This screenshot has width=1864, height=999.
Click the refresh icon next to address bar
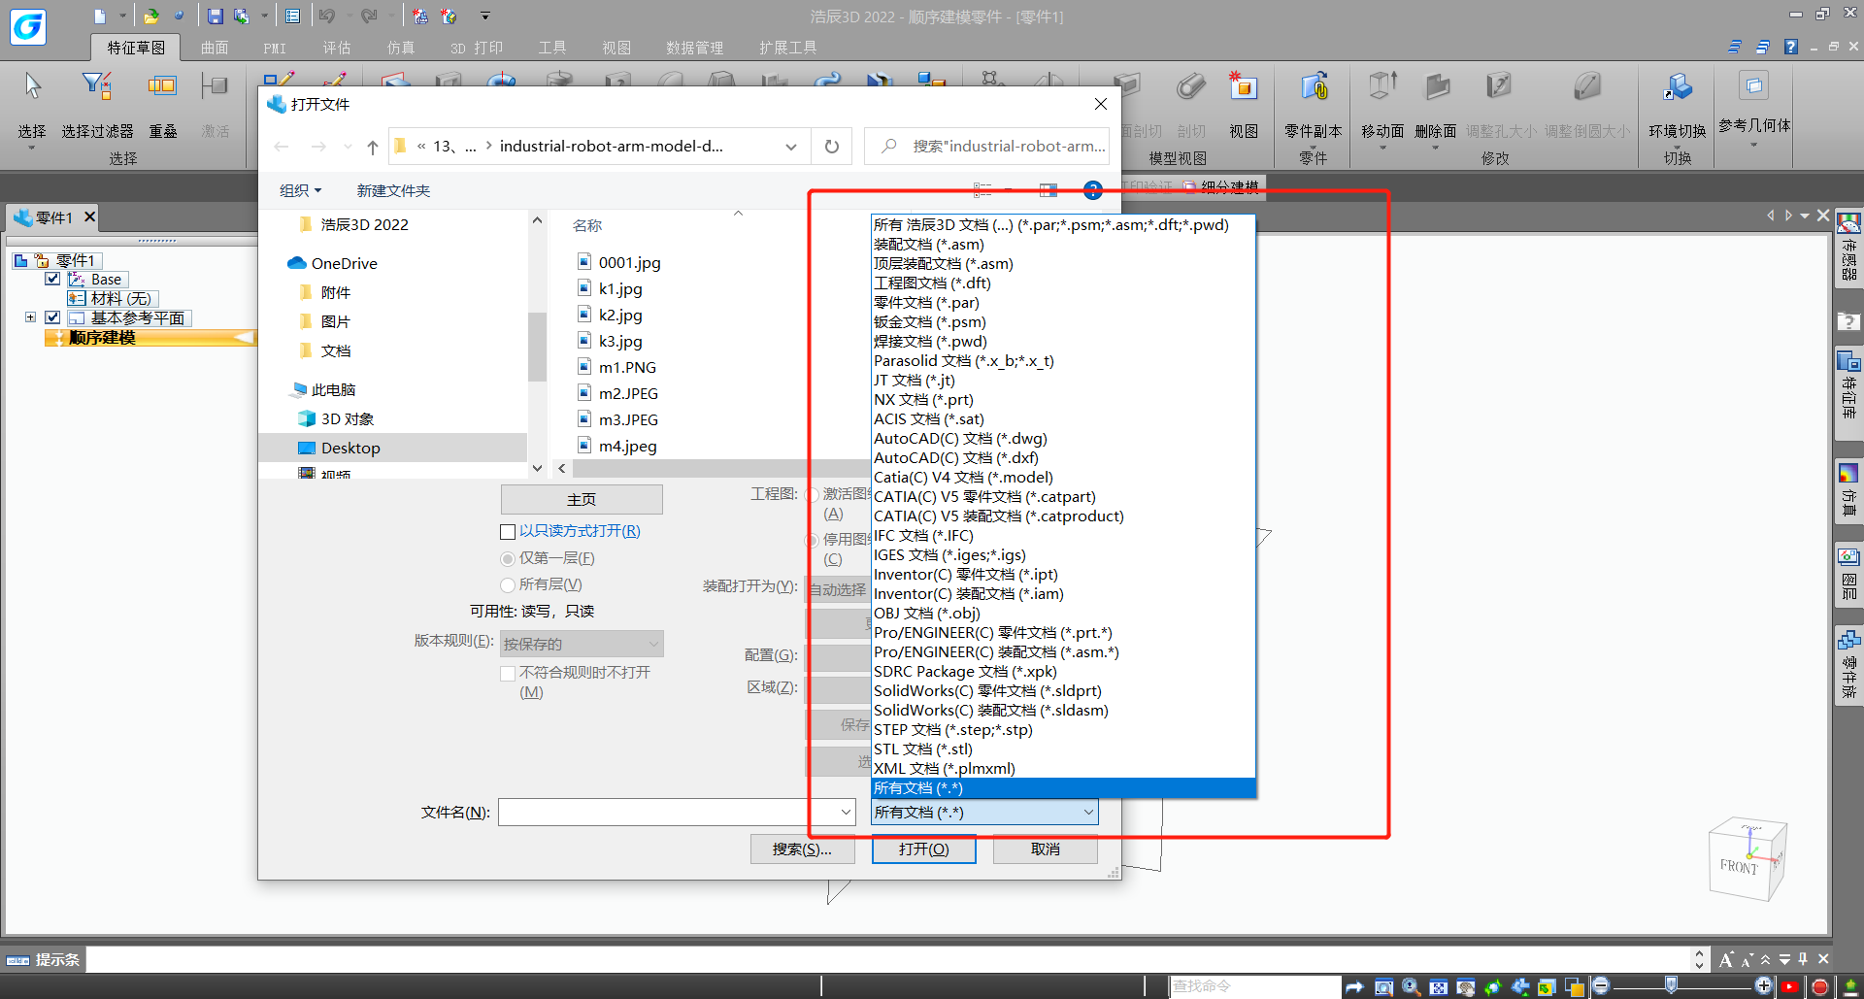pos(832,147)
